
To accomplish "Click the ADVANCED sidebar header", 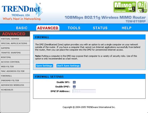I will click(15, 34).
